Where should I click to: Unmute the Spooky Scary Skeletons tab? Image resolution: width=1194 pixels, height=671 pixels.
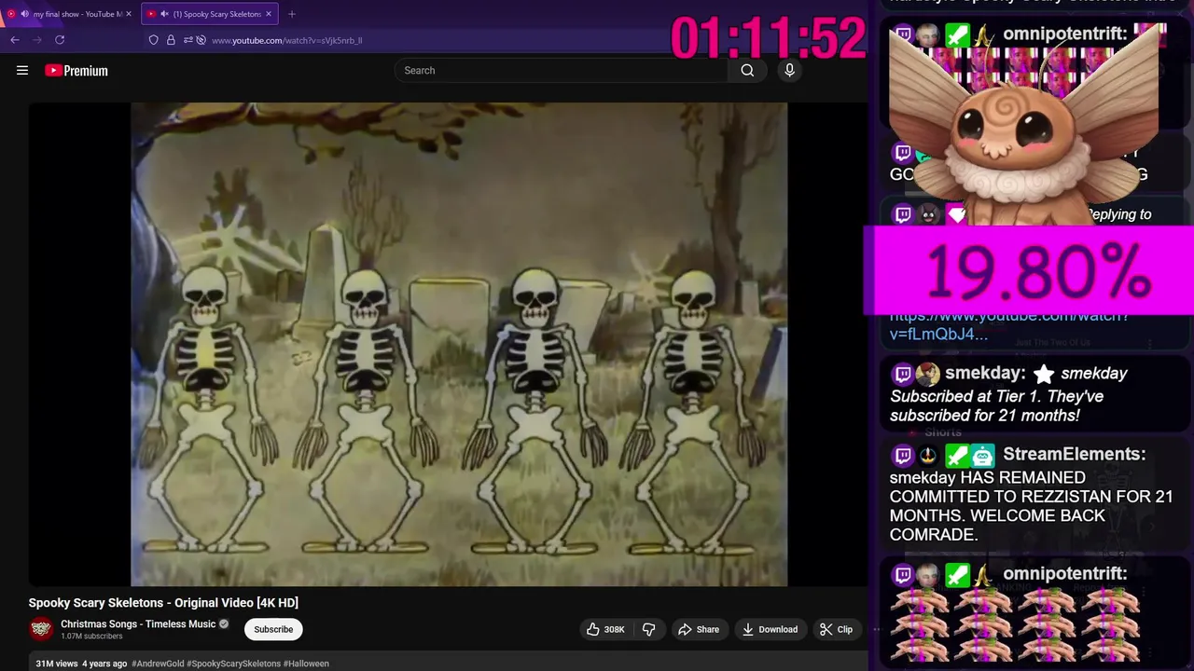pos(164,14)
